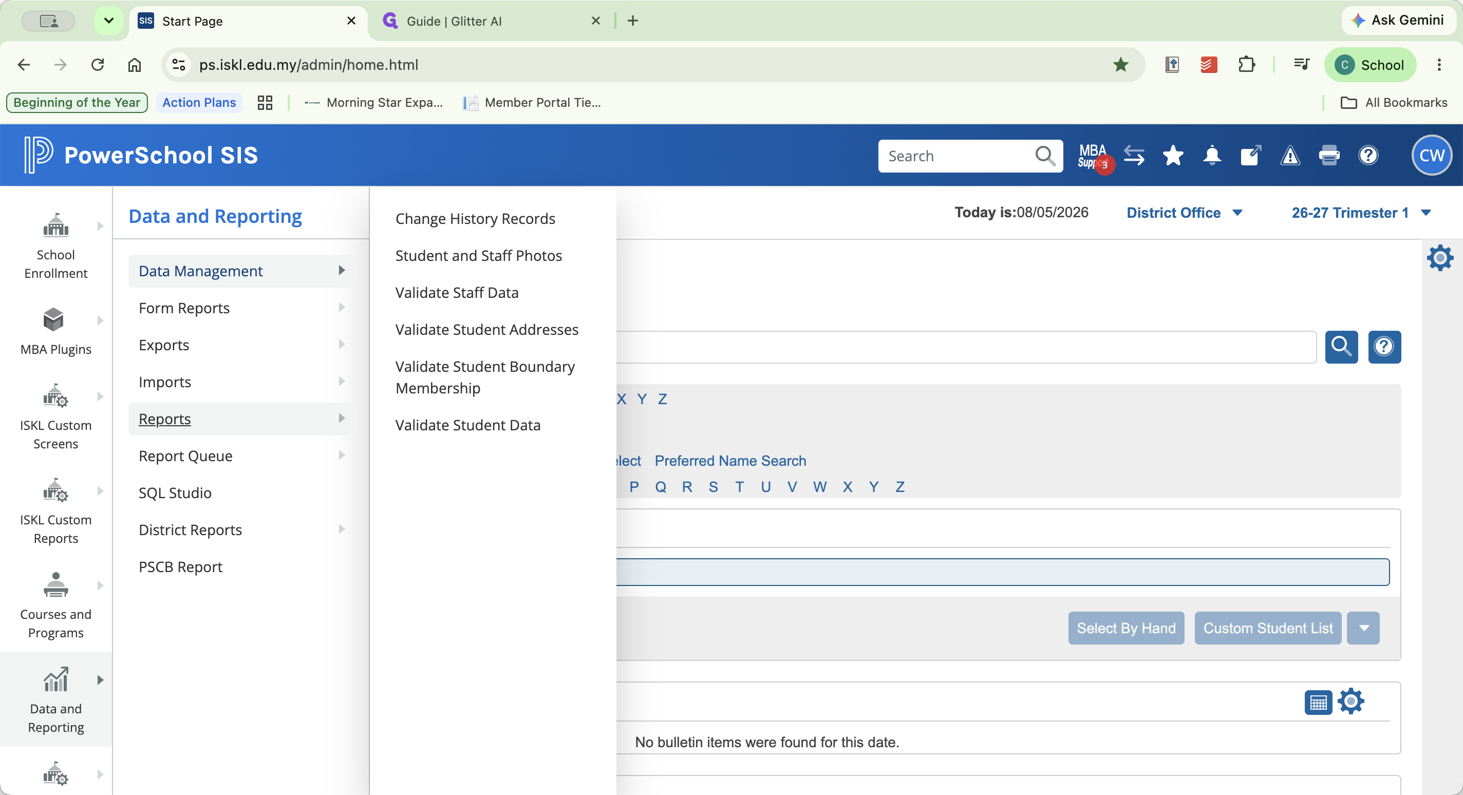Click the bookmark star in address bar
1463x795 pixels.
pos(1120,65)
